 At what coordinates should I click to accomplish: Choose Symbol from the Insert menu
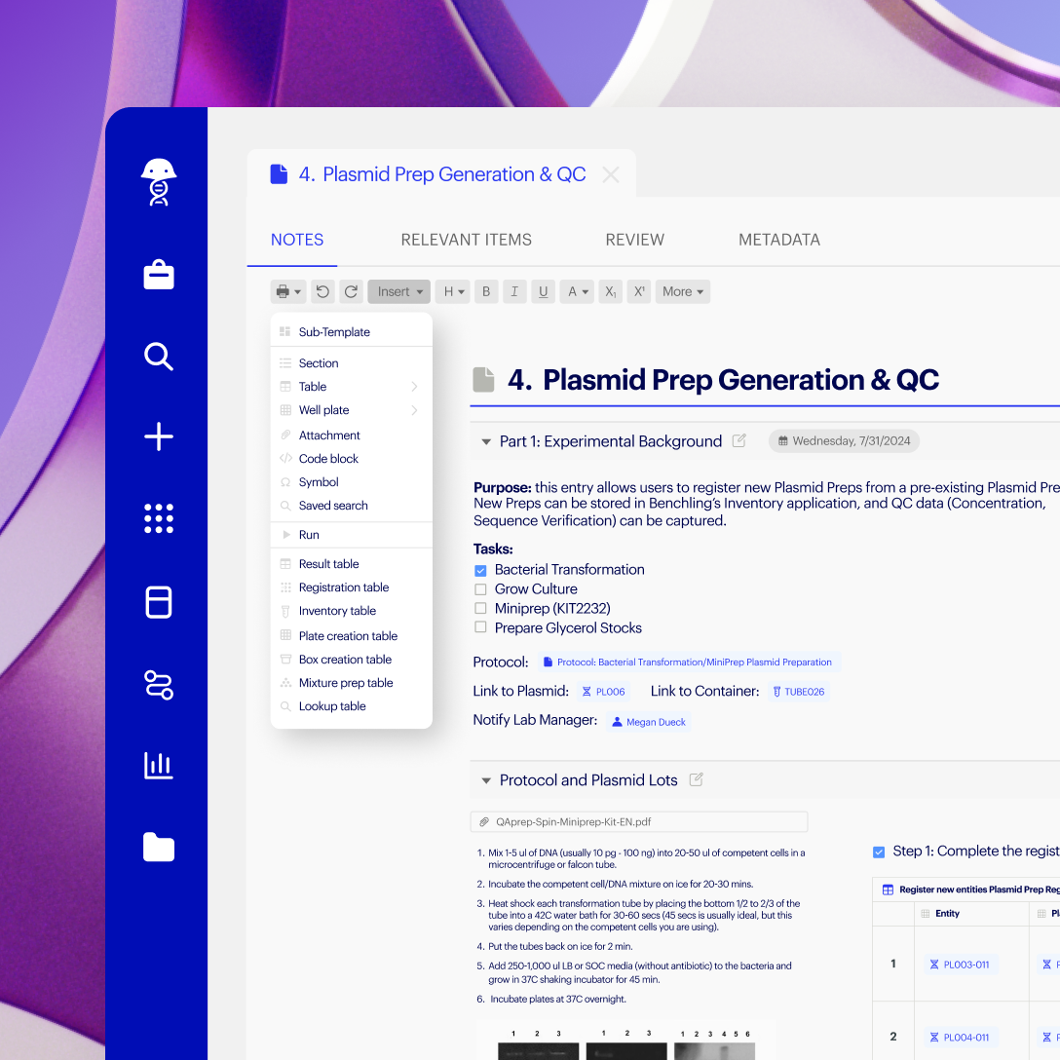tap(352, 482)
